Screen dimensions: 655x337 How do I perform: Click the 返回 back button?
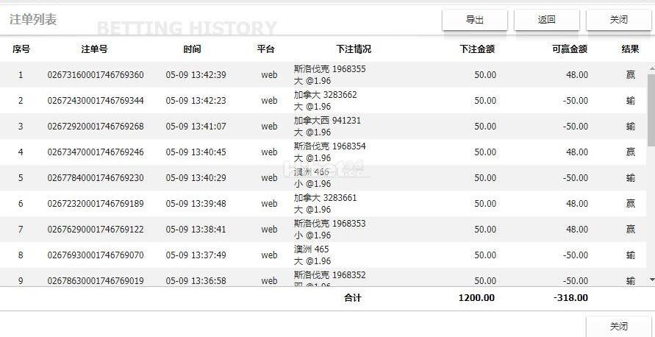pos(546,20)
